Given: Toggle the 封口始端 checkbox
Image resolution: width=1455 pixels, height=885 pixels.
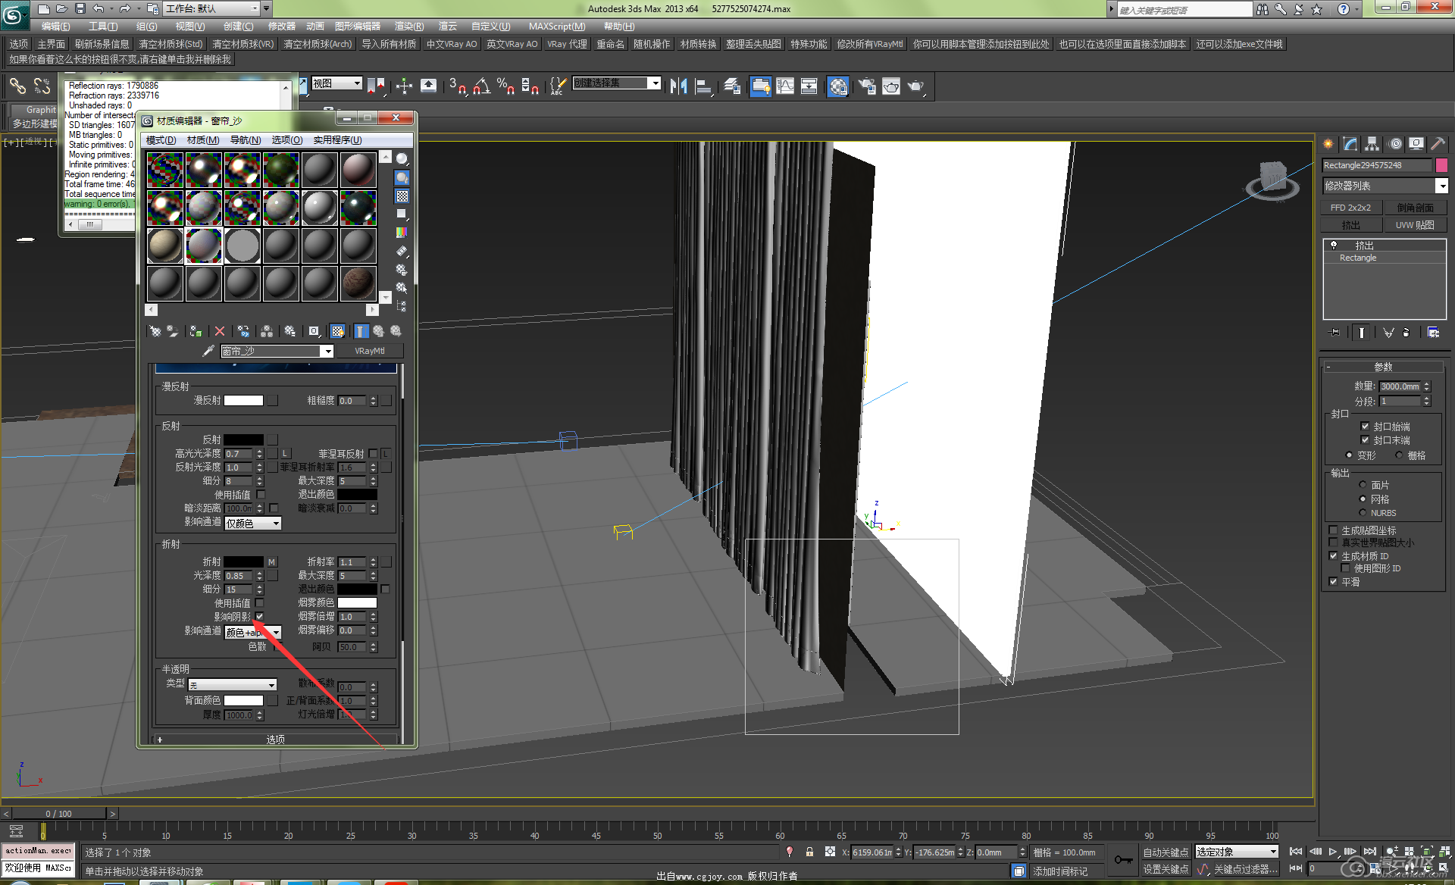Looking at the screenshot, I should tap(1365, 427).
